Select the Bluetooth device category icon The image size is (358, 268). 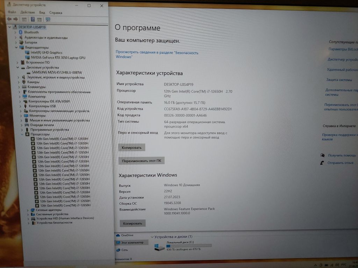[x=21, y=32]
